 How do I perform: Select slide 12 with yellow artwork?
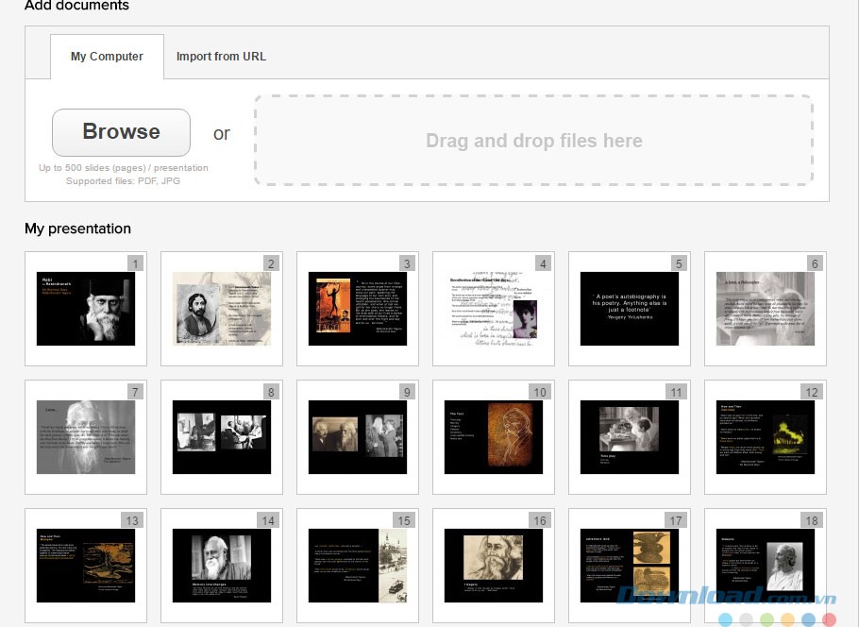tap(766, 437)
